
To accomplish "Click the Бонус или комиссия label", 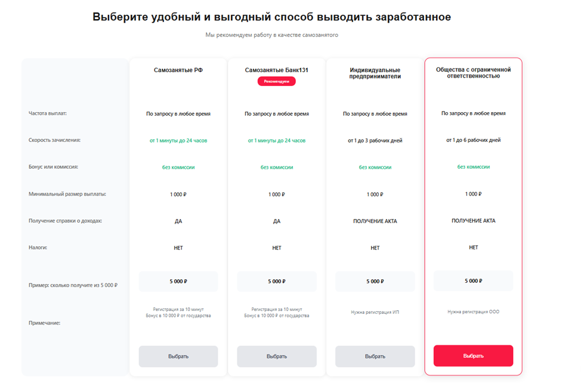I will pyautogui.click(x=53, y=167).
